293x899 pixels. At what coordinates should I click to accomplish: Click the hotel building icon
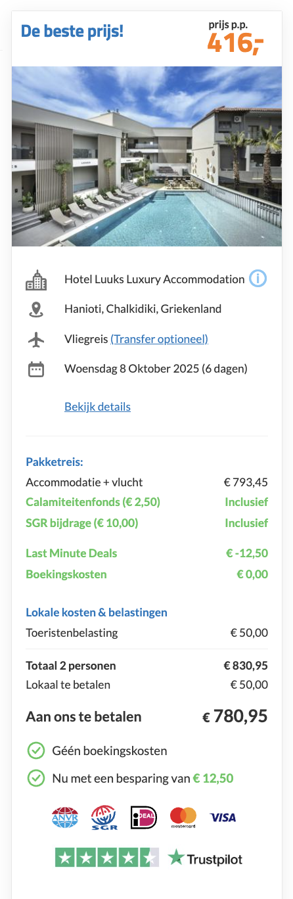(x=36, y=279)
